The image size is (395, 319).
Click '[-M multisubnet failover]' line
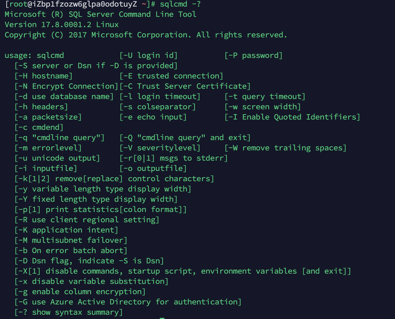71,240
